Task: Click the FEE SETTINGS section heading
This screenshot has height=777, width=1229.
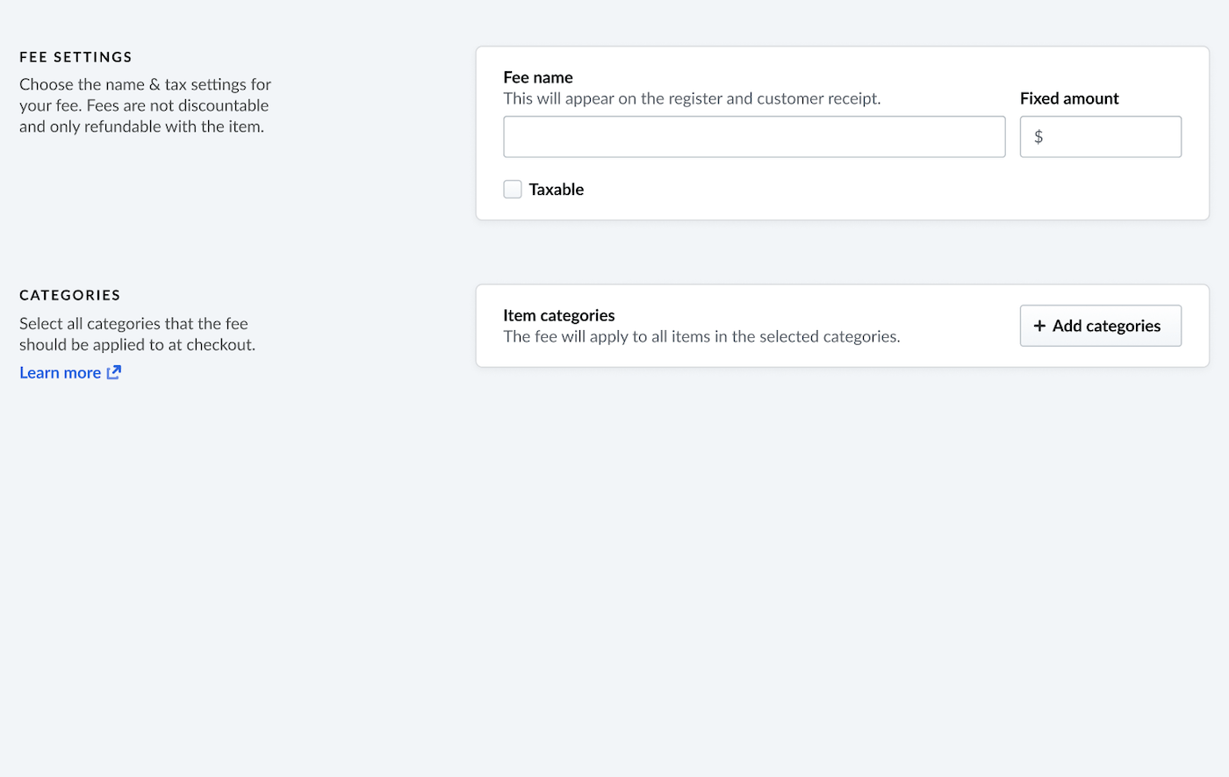Action: click(75, 57)
